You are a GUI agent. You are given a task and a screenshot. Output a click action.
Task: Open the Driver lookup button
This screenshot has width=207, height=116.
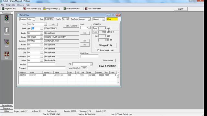41,60
